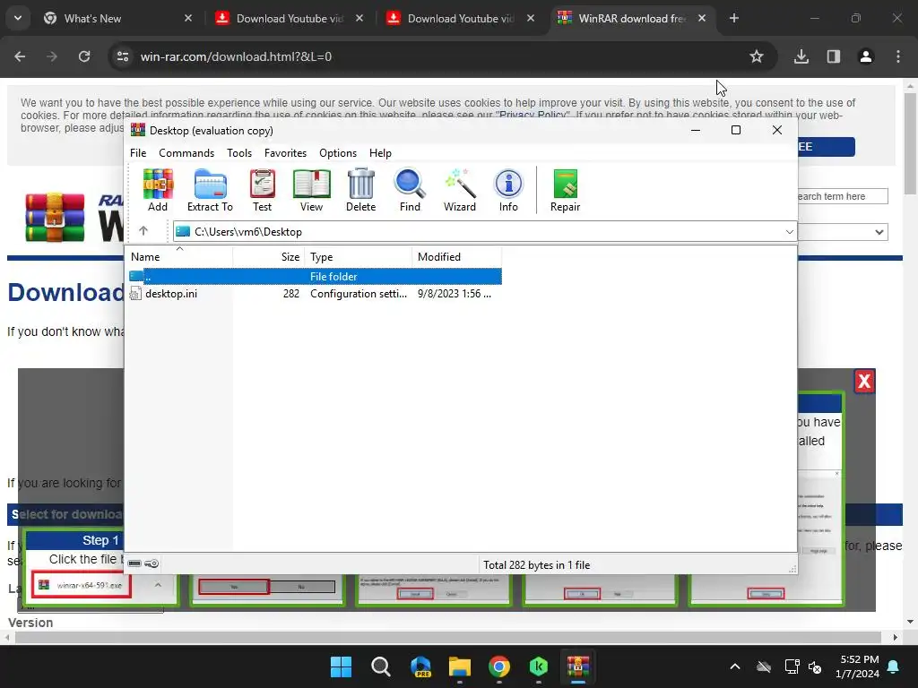Click the webpage horizontal scrollbar
Viewport: 918px width, 688px height.
[x=448, y=637]
